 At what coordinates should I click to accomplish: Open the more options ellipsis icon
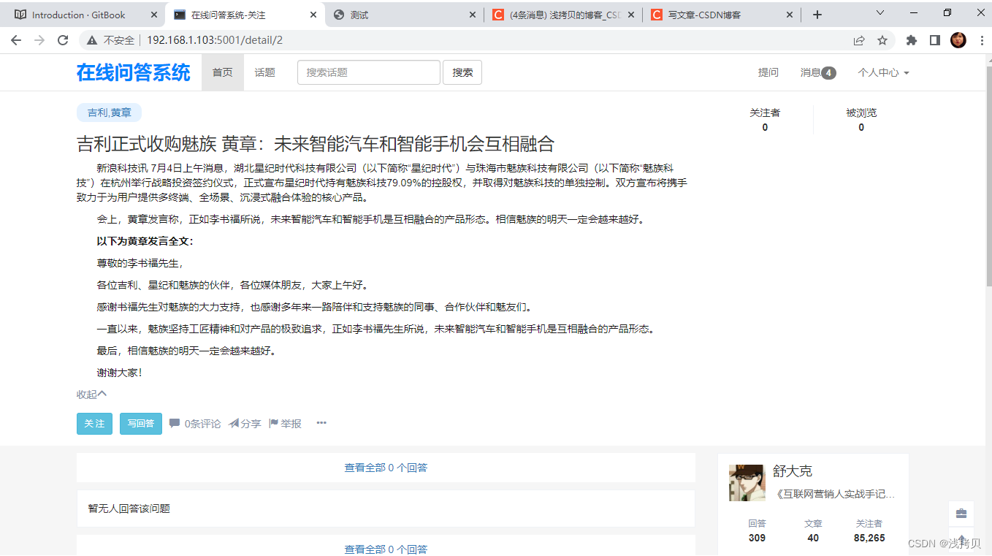point(321,423)
